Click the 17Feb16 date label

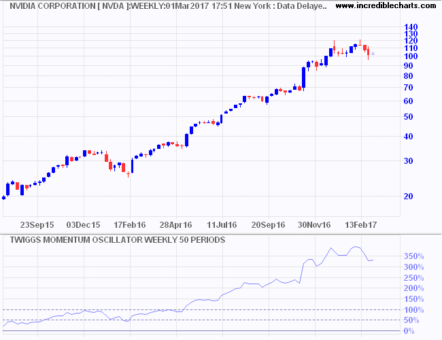pyautogui.click(x=130, y=225)
